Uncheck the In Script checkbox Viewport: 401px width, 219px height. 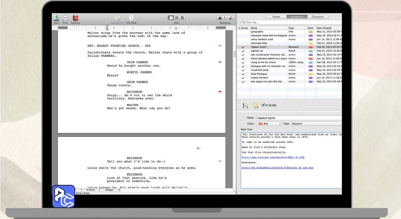pos(263,105)
